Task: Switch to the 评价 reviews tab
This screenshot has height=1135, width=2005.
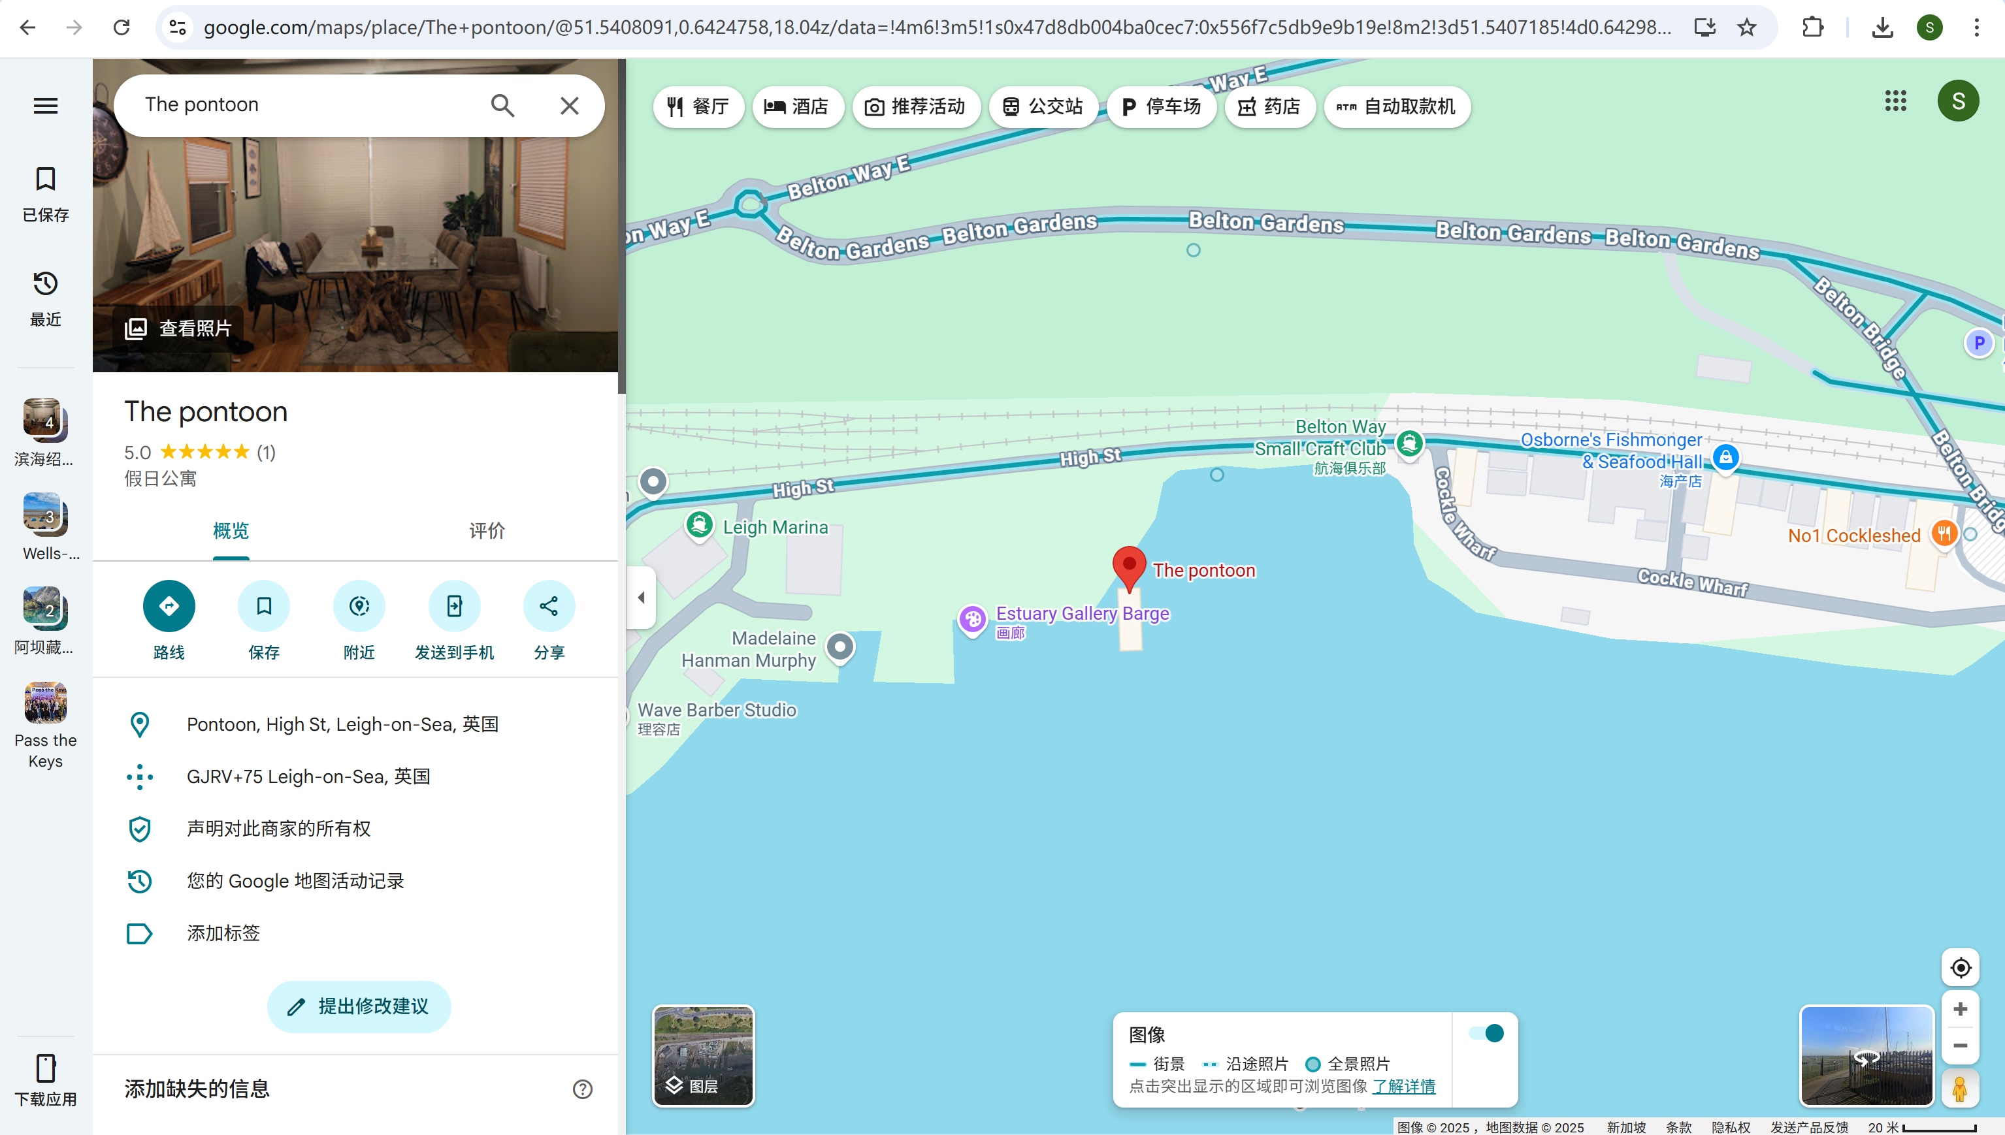Action: (x=487, y=531)
